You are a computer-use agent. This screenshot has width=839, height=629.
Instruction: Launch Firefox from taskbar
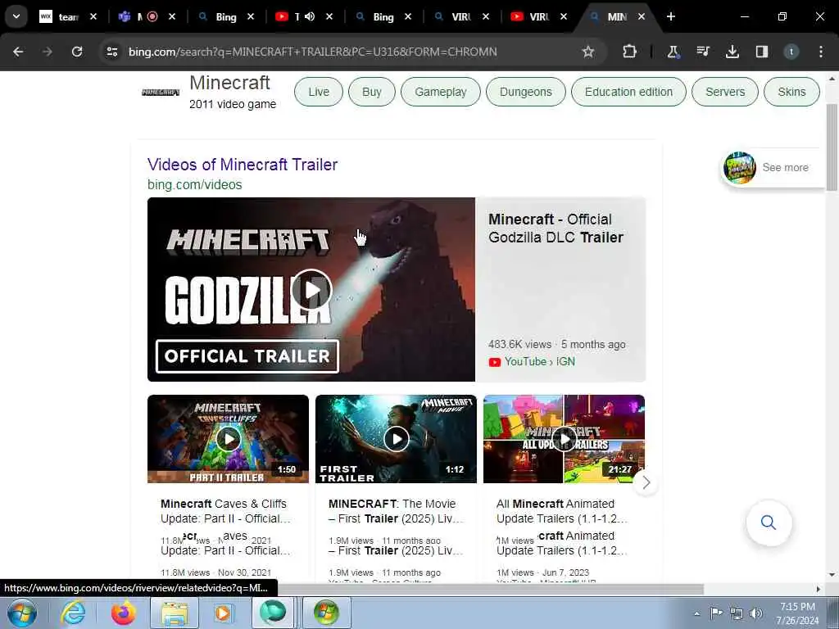(124, 613)
